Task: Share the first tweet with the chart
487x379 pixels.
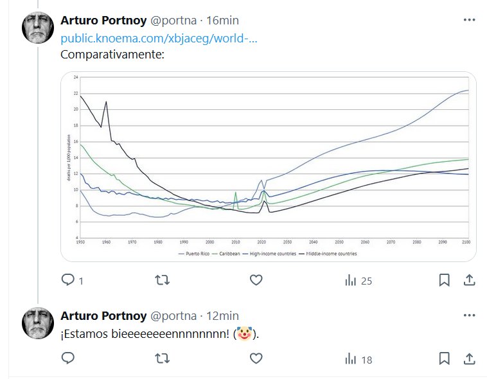Action: pyautogui.click(x=469, y=280)
